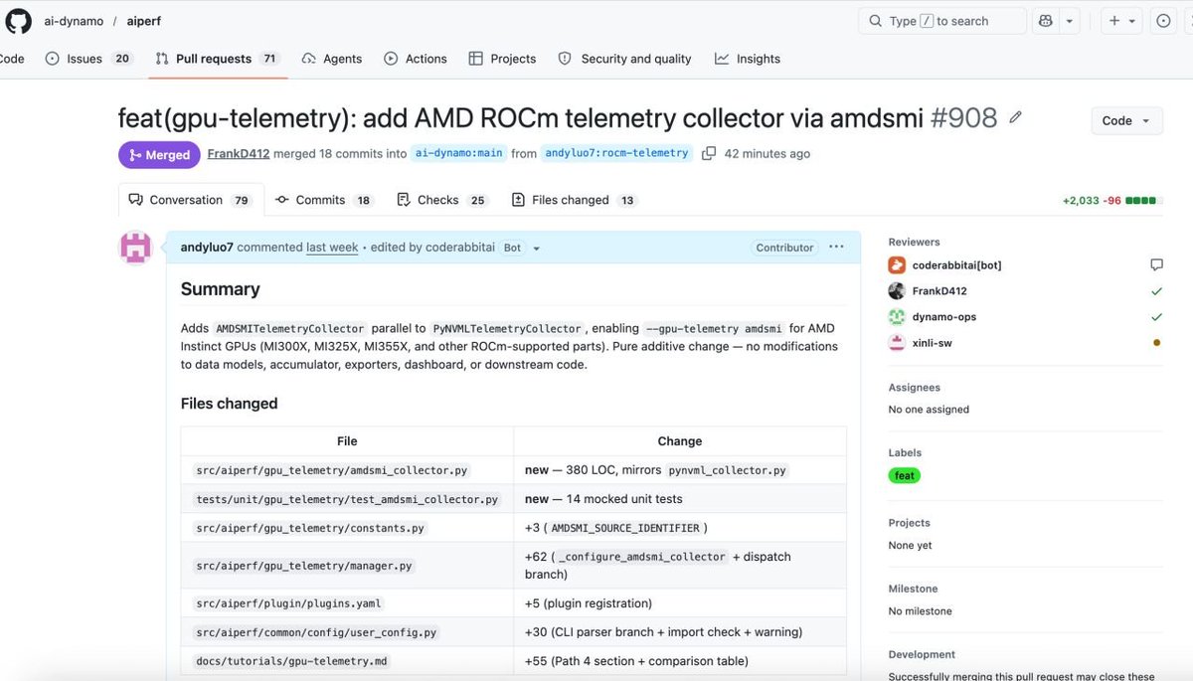This screenshot has width=1193, height=681.
Task: Click dynamo-ops reviewer avatar
Action: click(x=897, y=317)
